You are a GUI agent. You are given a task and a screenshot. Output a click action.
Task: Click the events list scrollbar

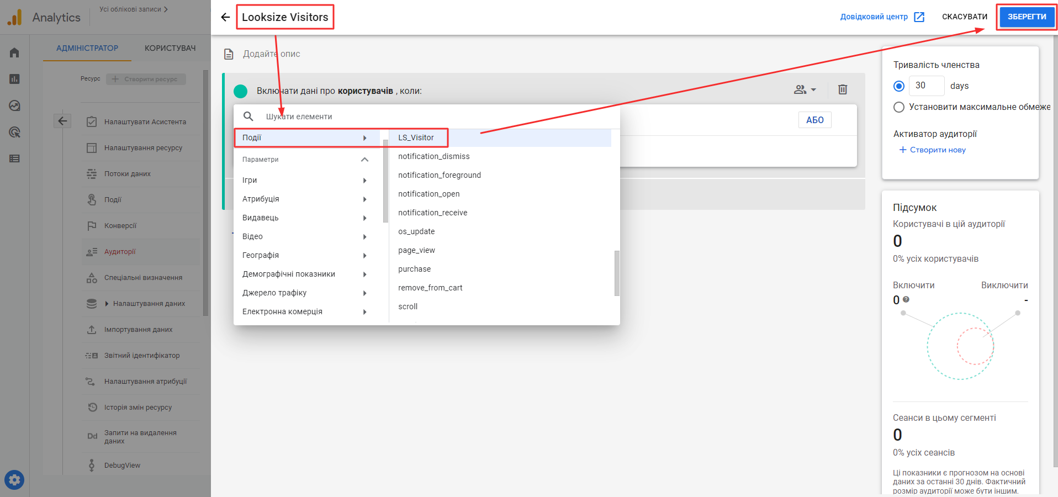tap(617, 273)
